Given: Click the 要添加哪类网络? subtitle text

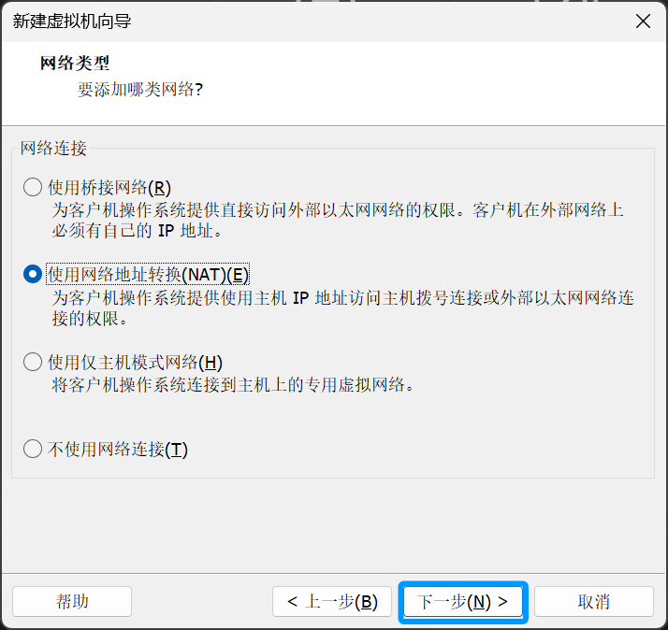Looking at the screenshot, I should click(139, 90).
